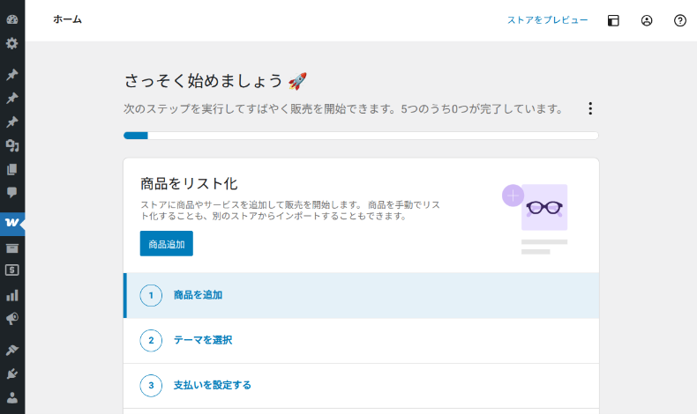Open the layout display options icon
Viewport: 697px width, 414px height.
[x=613, y=20]
